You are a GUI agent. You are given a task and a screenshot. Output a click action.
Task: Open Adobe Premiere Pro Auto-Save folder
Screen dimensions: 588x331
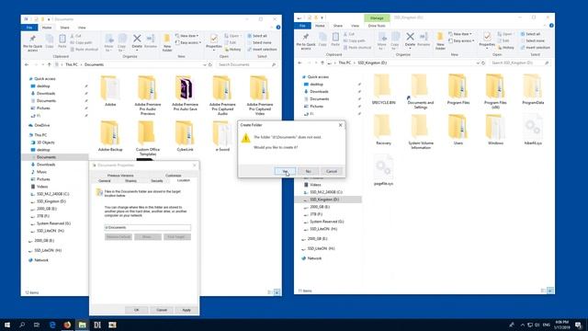[x=185, y=93]
